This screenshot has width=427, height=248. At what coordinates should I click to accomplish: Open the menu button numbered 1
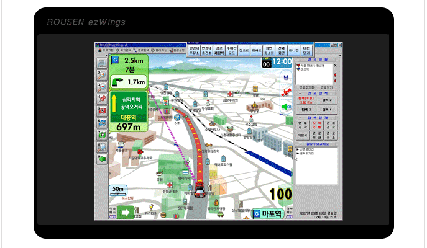click(x=102, y=63)
